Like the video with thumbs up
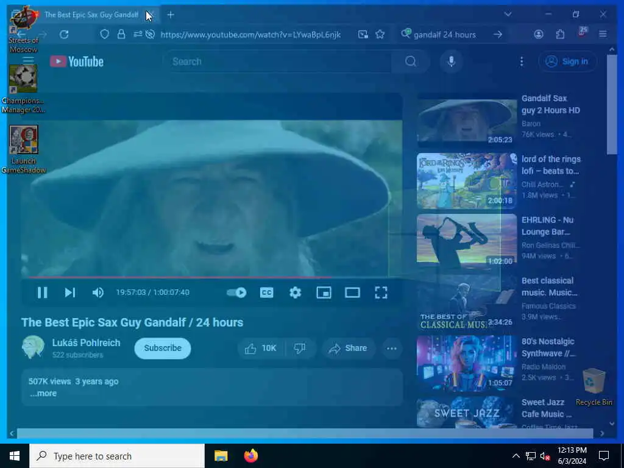The image size is (624, 468). [x=261, y=348]
